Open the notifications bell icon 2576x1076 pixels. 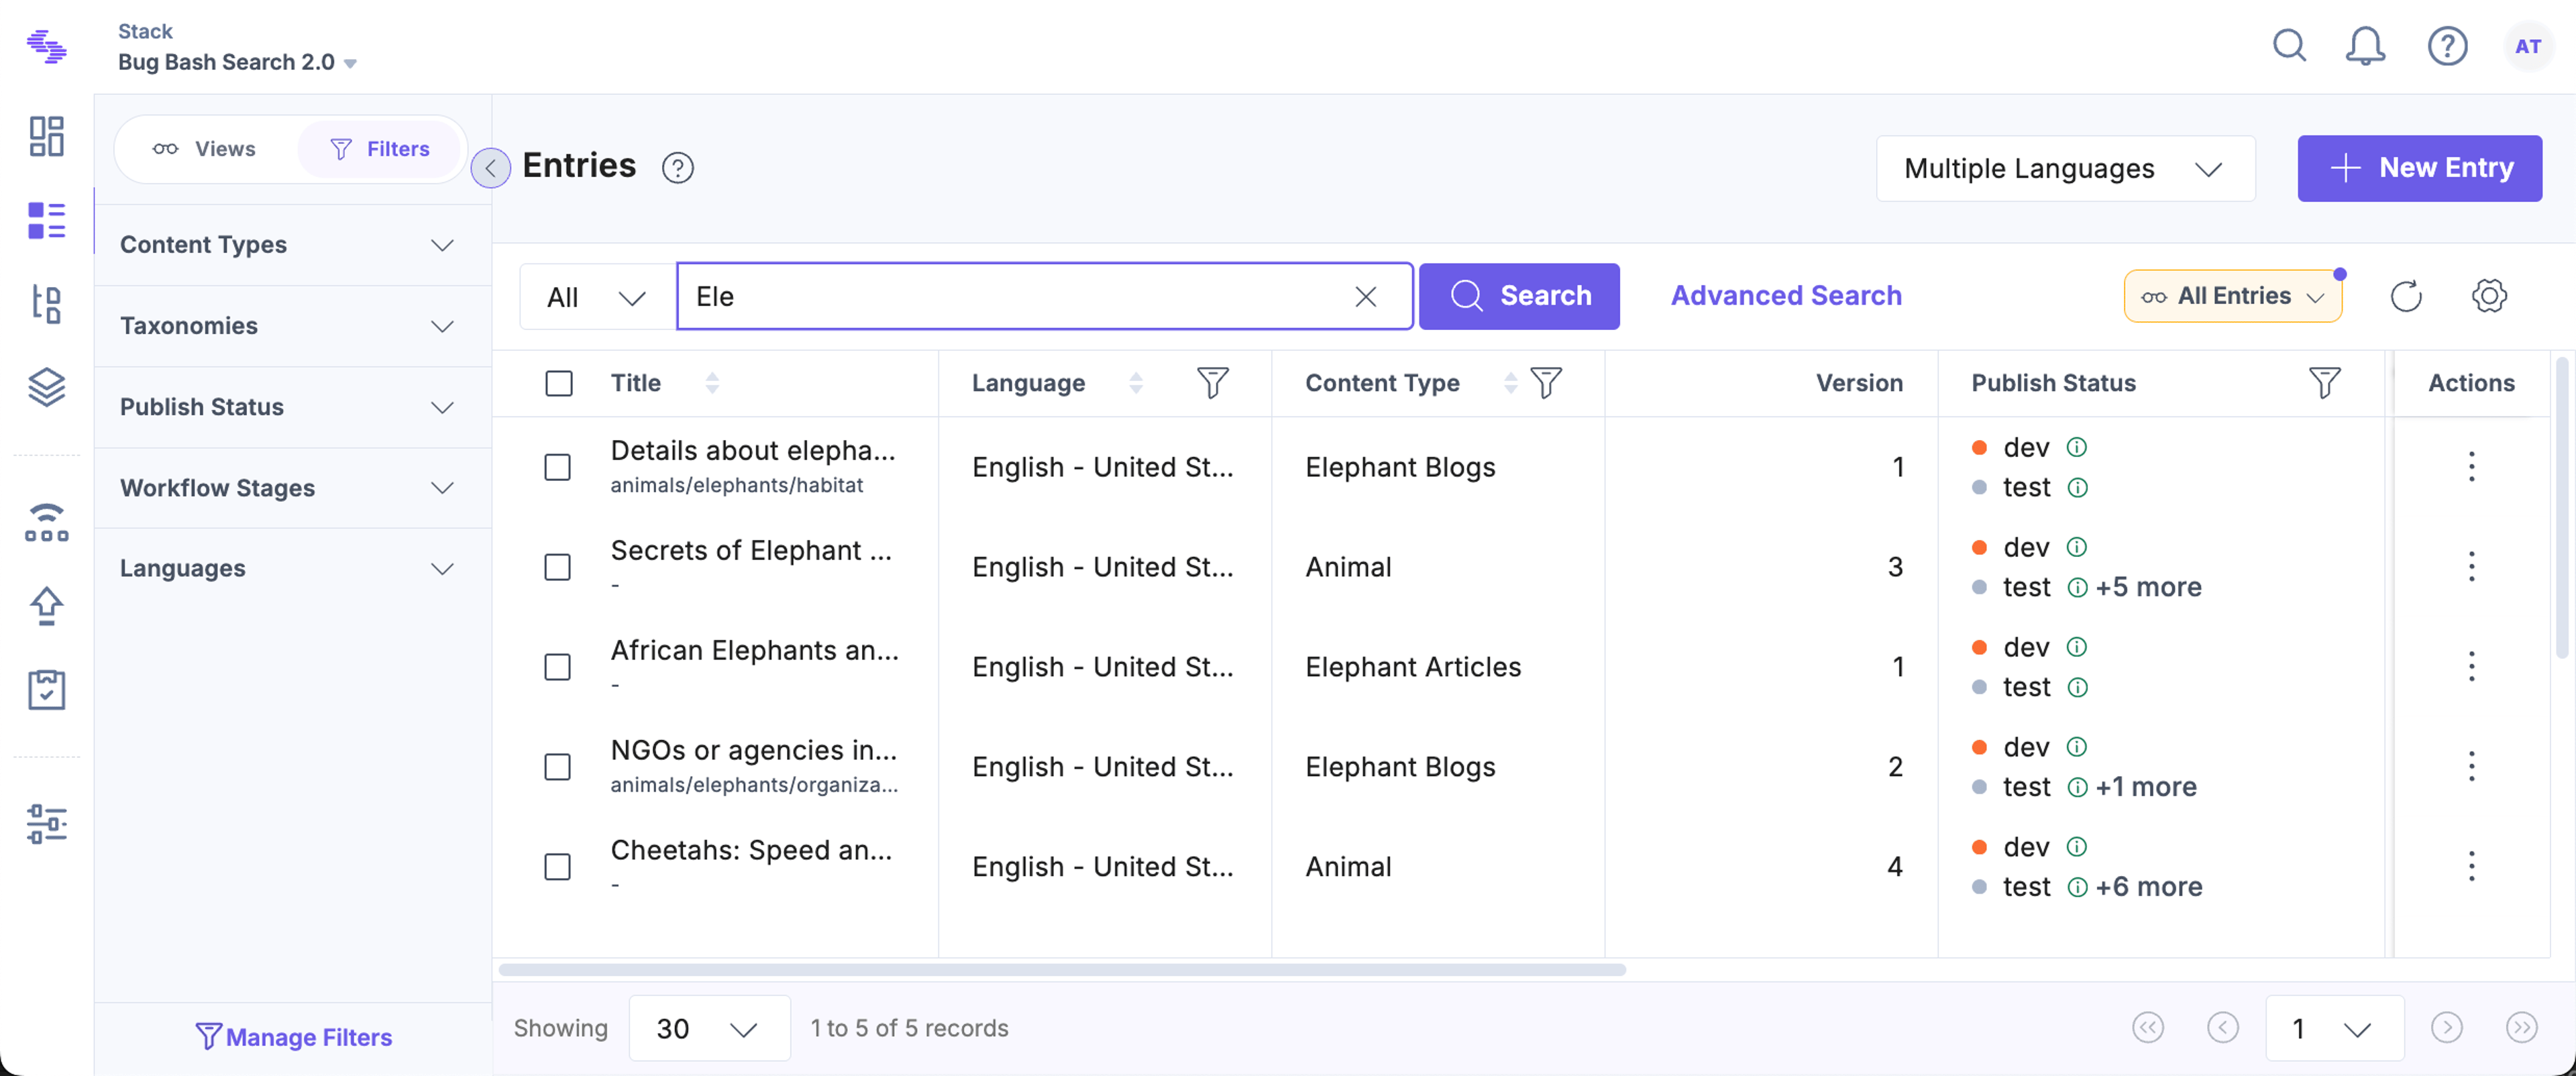pyautogui.click(x=2365, y=46)
